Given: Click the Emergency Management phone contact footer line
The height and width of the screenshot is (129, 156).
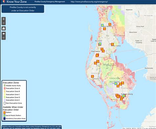Looking at the screenshot, I should [x=32, y=126].
